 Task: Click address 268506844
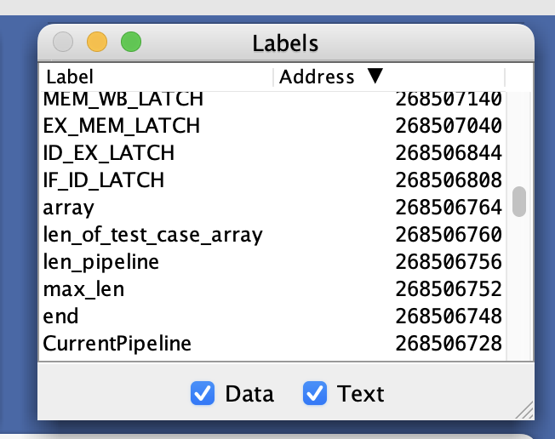click(x=449, y=152)
